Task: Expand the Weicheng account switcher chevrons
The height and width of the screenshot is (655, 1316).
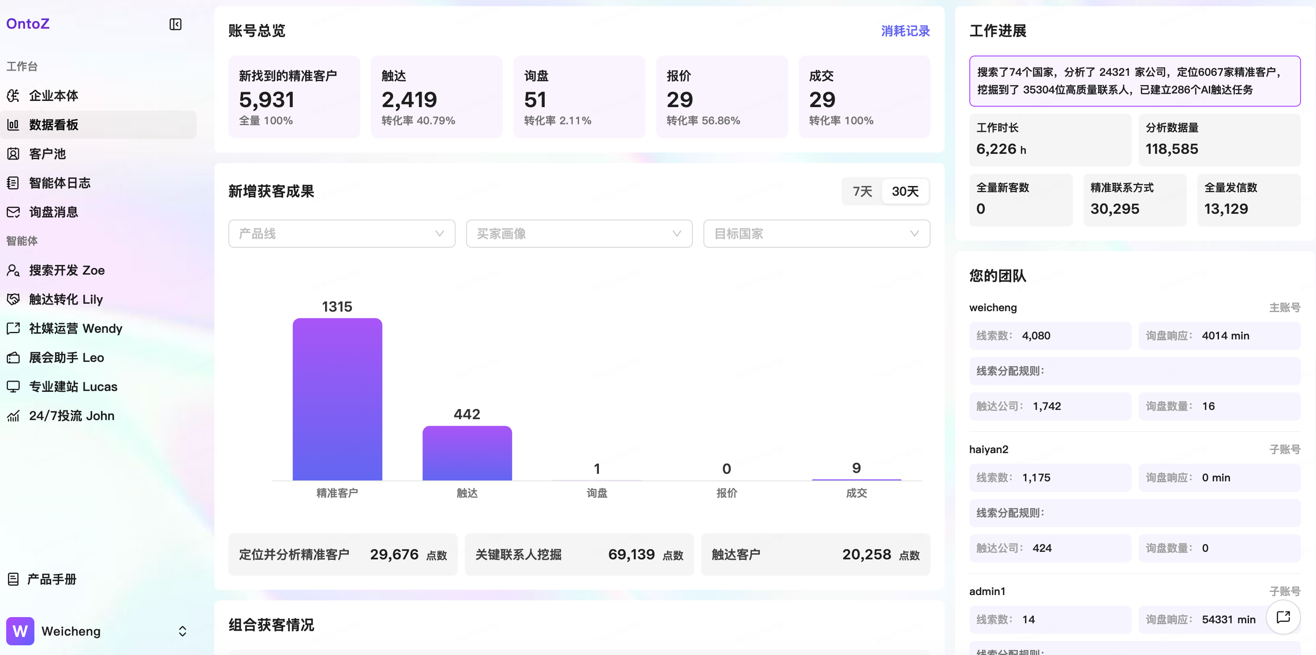Action: 183,631
